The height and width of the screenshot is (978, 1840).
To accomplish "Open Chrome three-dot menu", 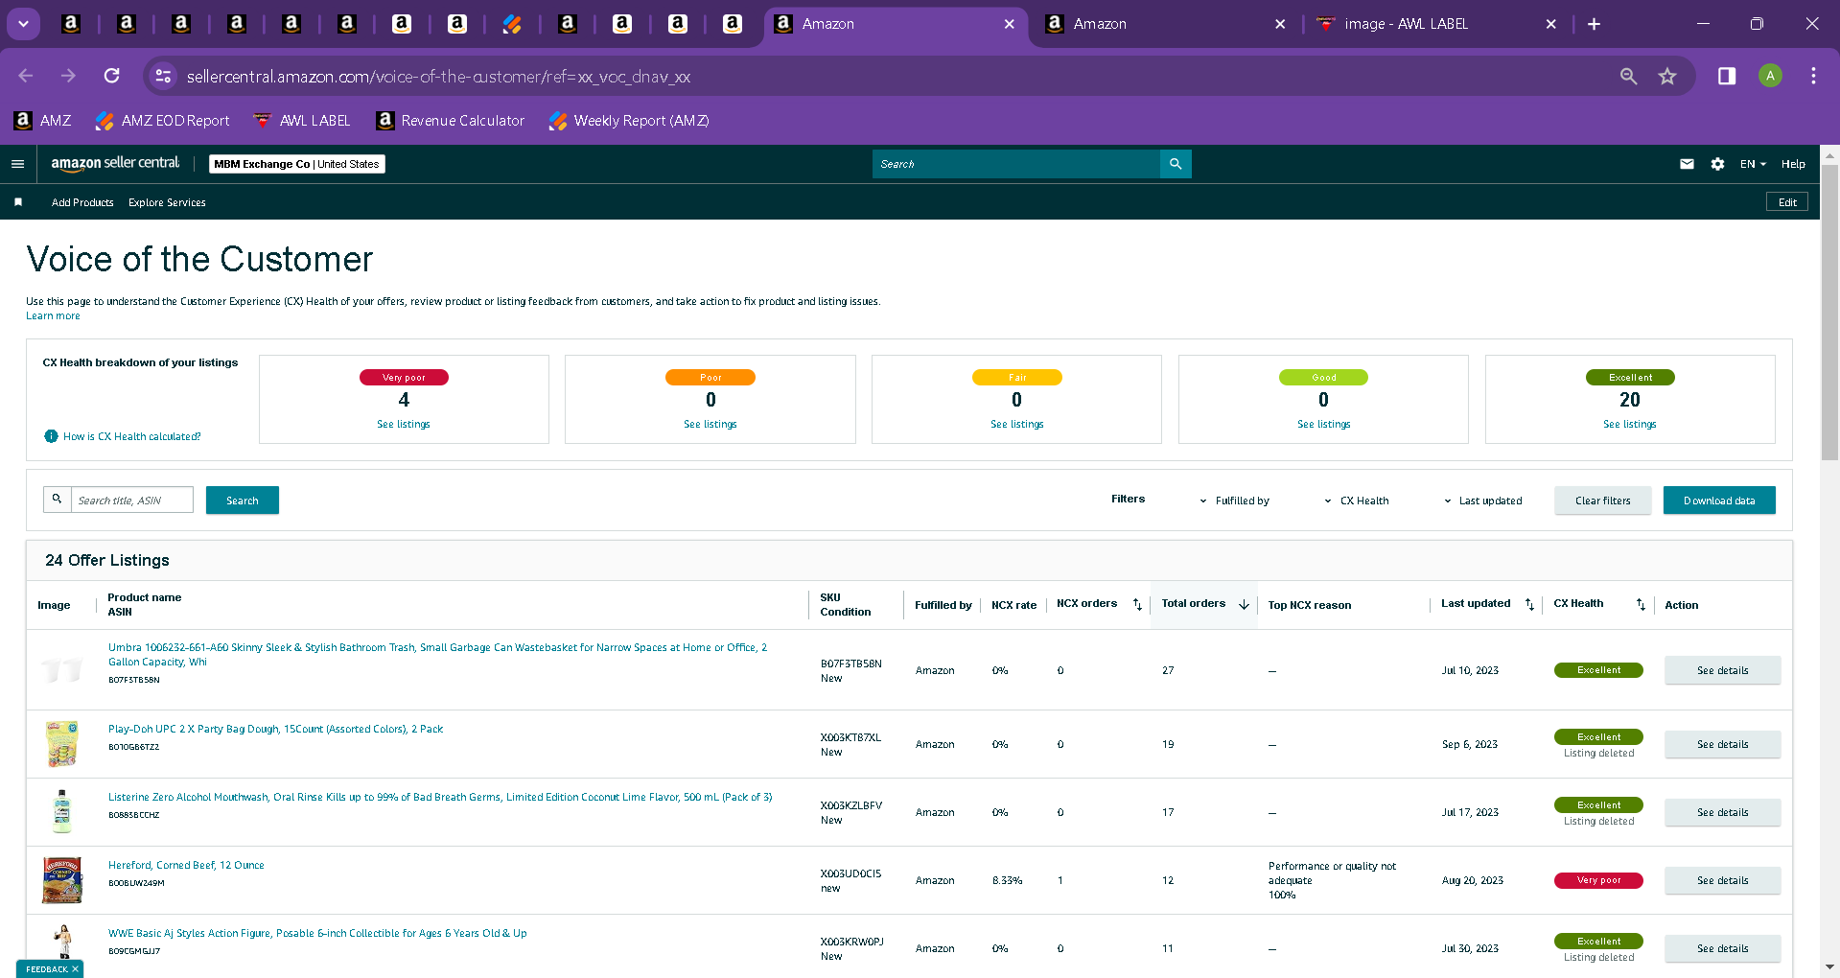I will tap(1813, 76).
